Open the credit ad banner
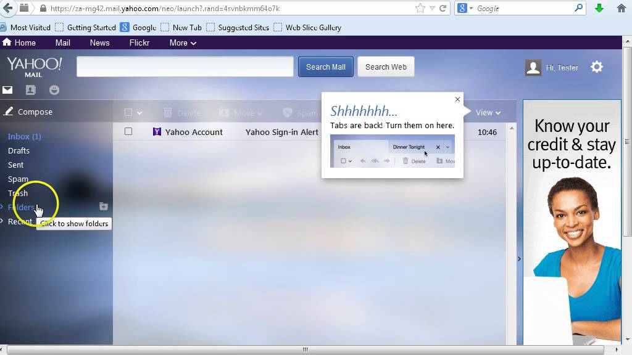Screen dimensions: 632x355 pyautogui.click(x=572, y=222)
